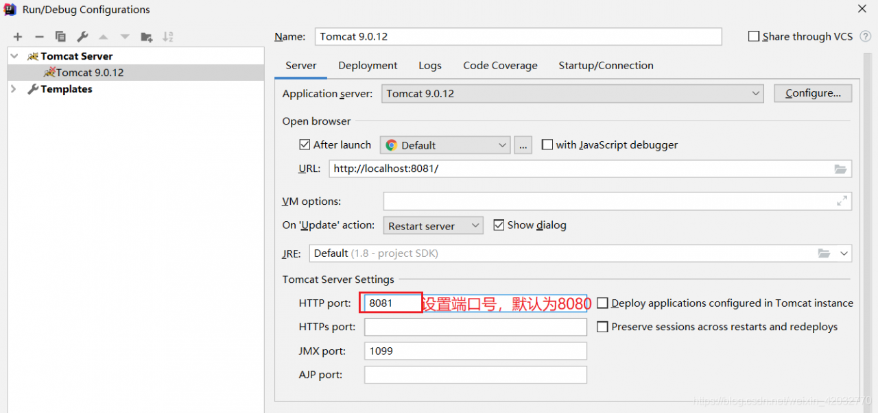
Task: Click the JMX port field
Action: (x=475, y=351)
